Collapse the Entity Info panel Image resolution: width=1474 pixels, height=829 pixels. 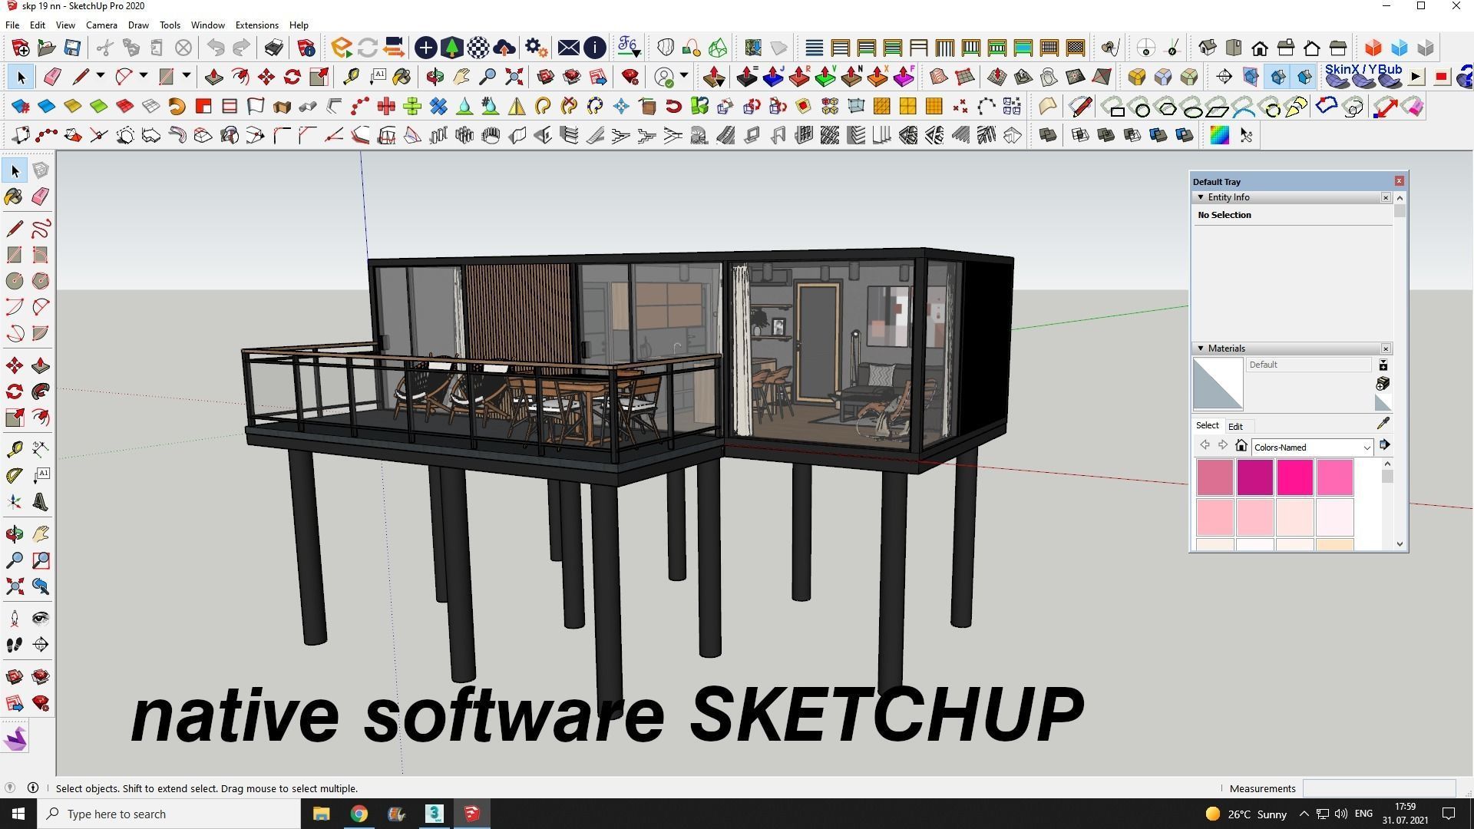click(1201, 197)
